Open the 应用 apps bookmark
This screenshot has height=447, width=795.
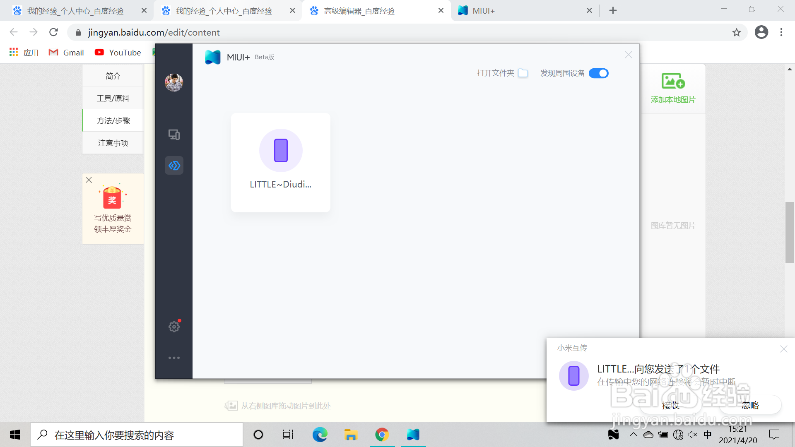[x=24, y=53]
